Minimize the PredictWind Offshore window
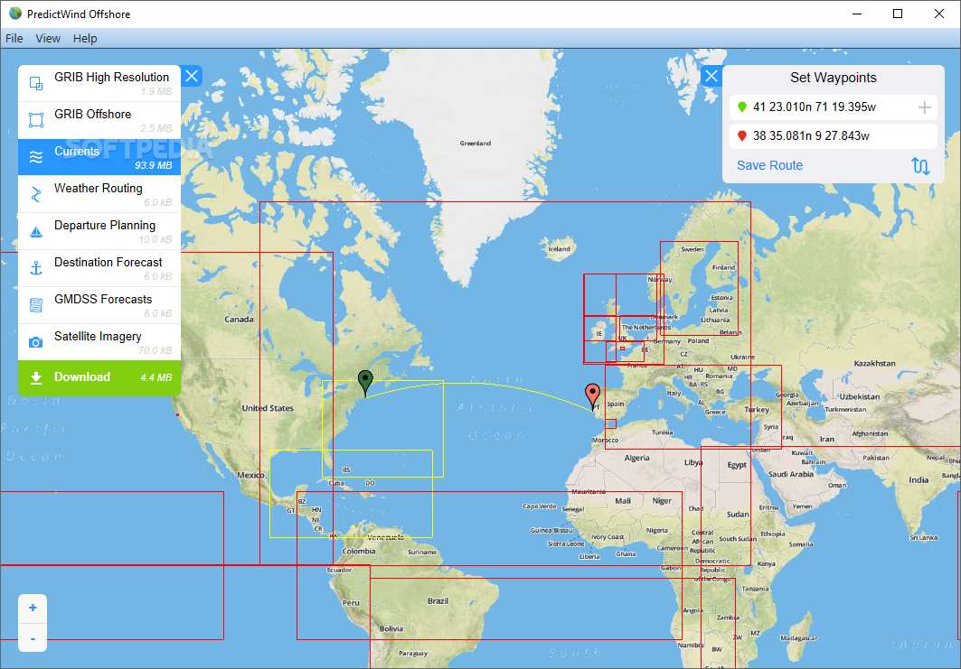This screenshot has height=669, width=961. click(857, 14)
